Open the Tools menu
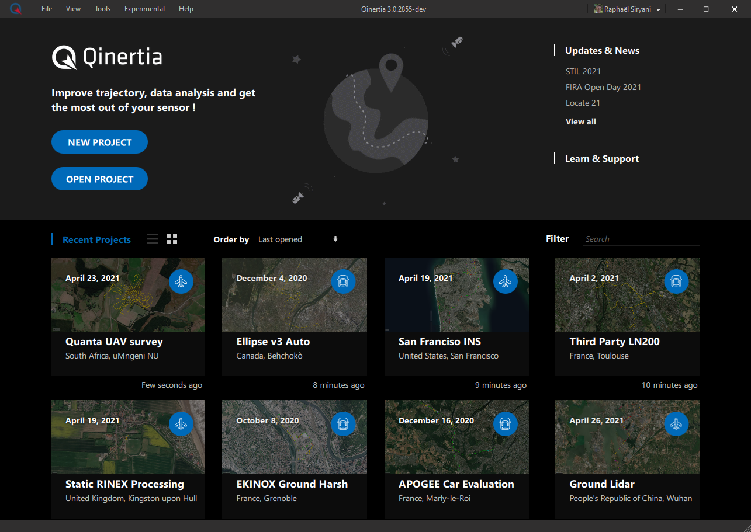Viewport: 751px width, 532px height. click(x=103, y=9)
